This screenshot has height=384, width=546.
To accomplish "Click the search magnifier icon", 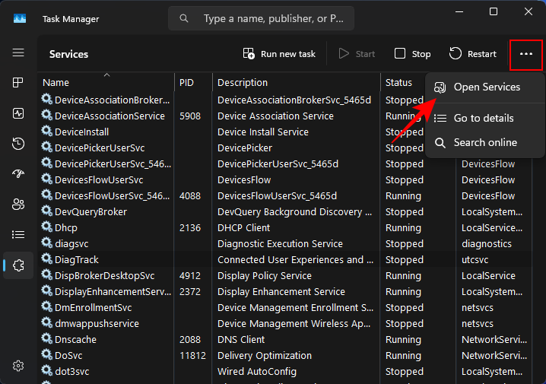I will pyautogui.click(x=184, y=18).
